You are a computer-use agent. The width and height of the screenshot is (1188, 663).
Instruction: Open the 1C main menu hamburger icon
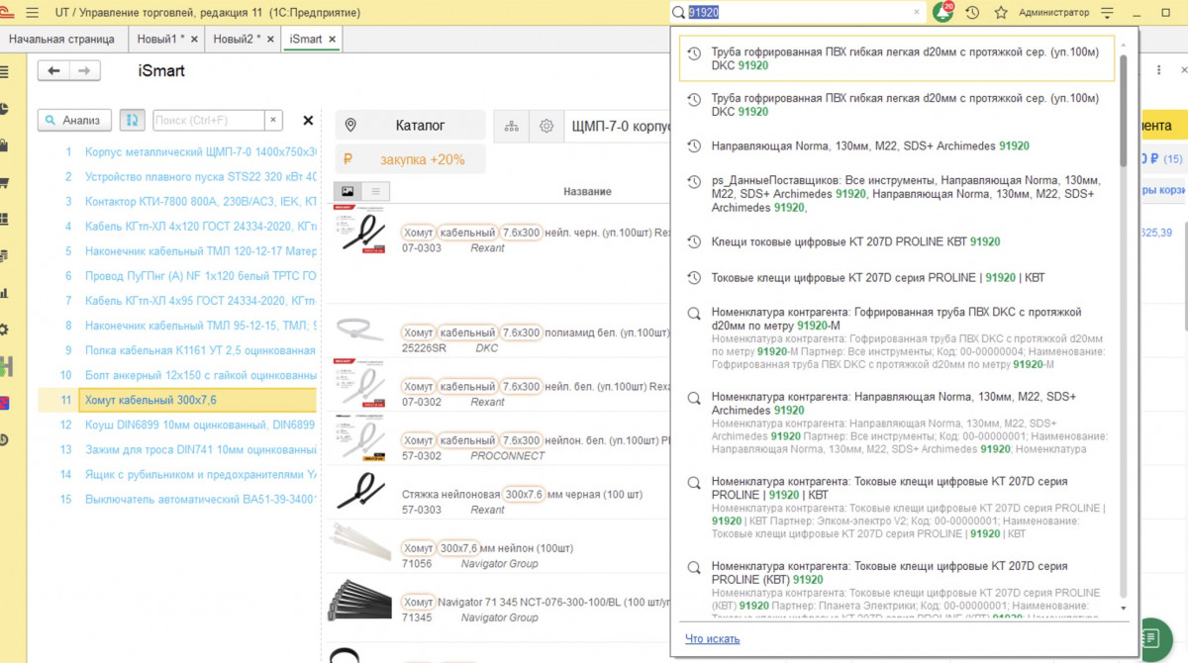tap(33, 13)
